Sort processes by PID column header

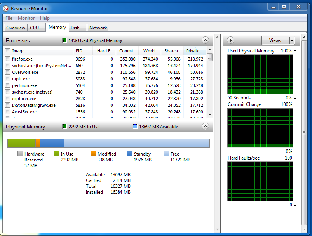click(83, 51)
